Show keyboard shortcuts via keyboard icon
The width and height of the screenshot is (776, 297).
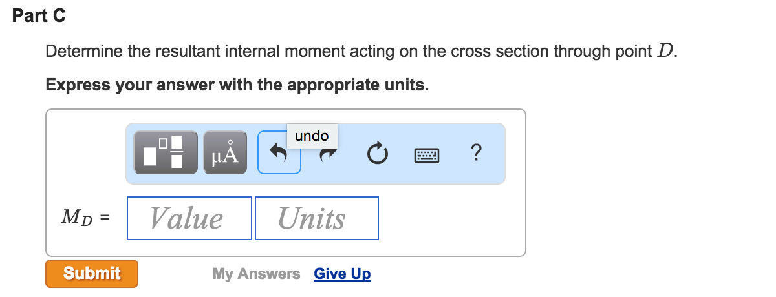point(426,154)
